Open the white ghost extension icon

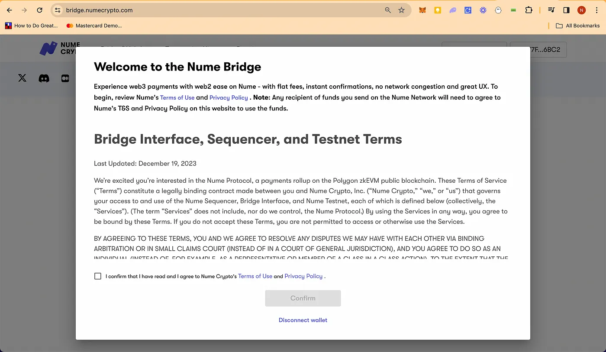click(x=498, y=10)
